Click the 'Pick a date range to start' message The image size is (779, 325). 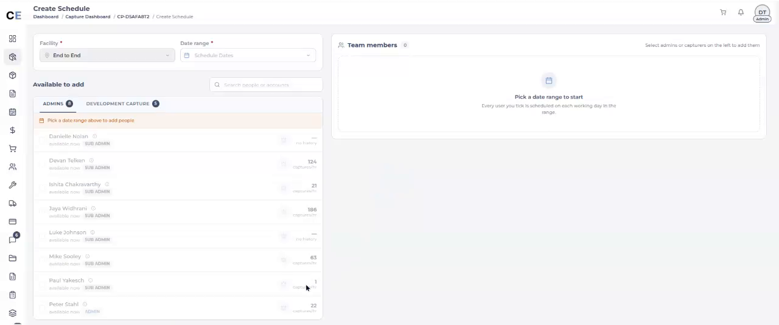point(548,97)
